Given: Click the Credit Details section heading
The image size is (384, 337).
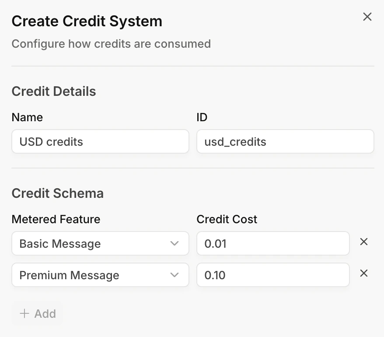Looking at the screenshot, I should click(54, 91).
